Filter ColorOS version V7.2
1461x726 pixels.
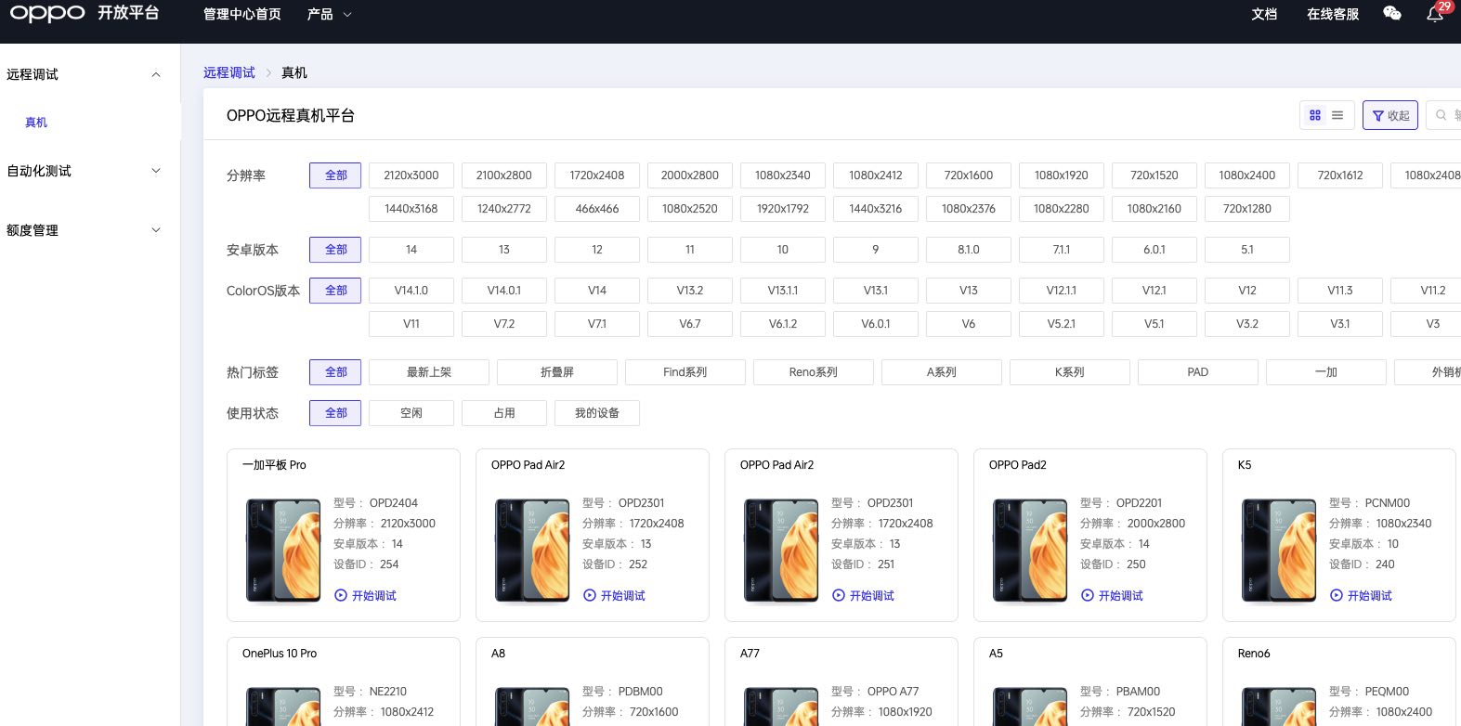[504, 324]
